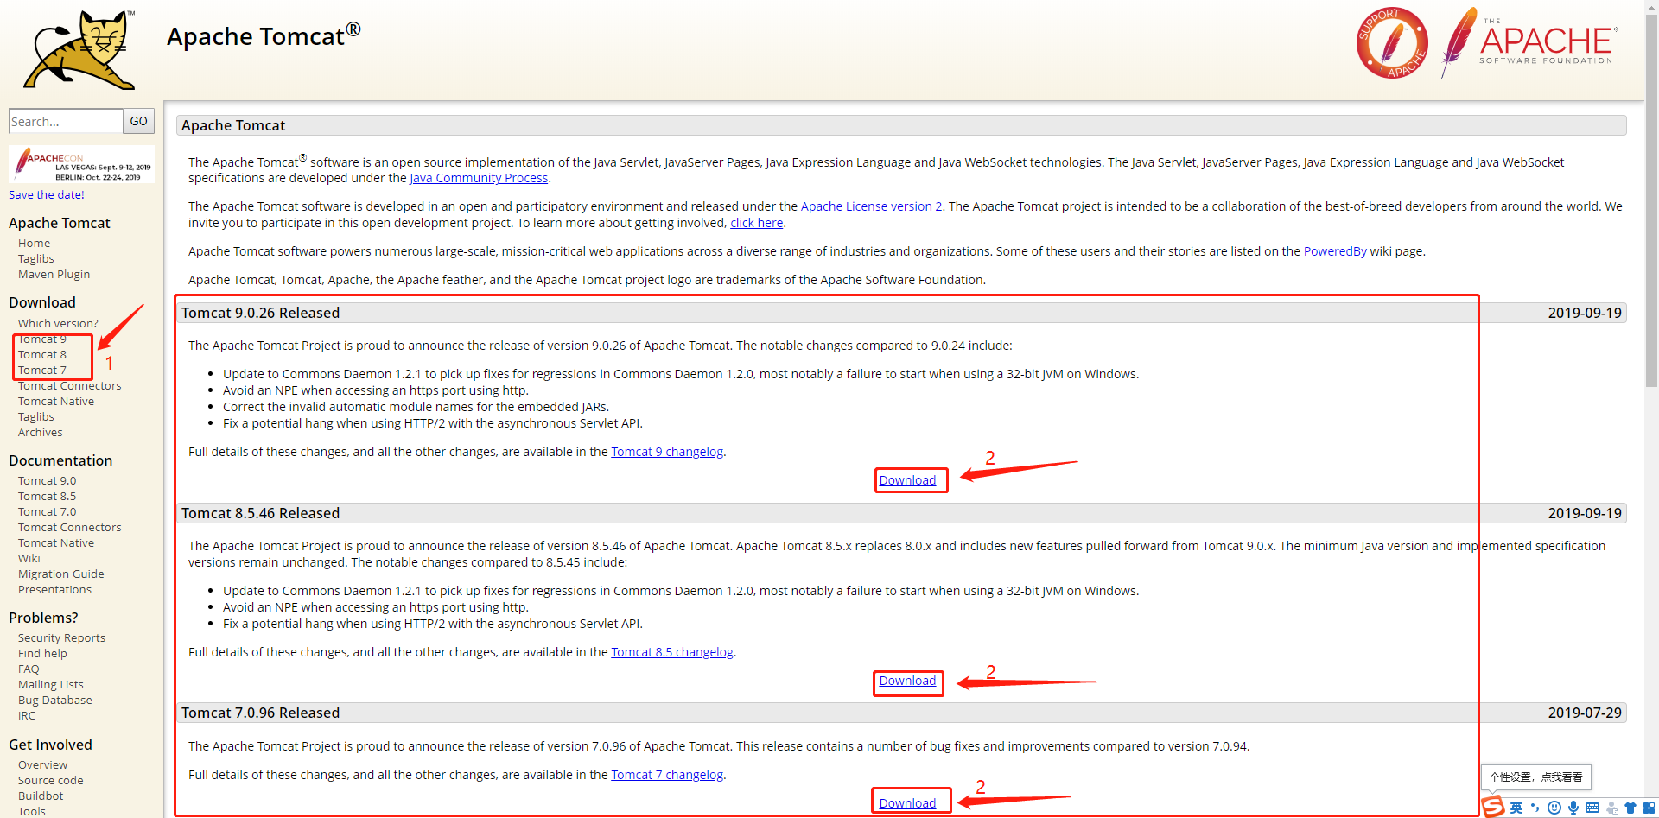Open Tomcat Native under the Documentation section

56,543
